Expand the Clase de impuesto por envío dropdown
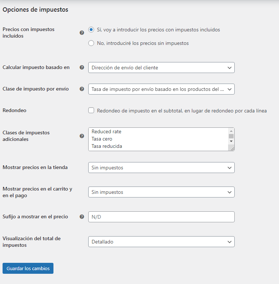 coord(161,89)
